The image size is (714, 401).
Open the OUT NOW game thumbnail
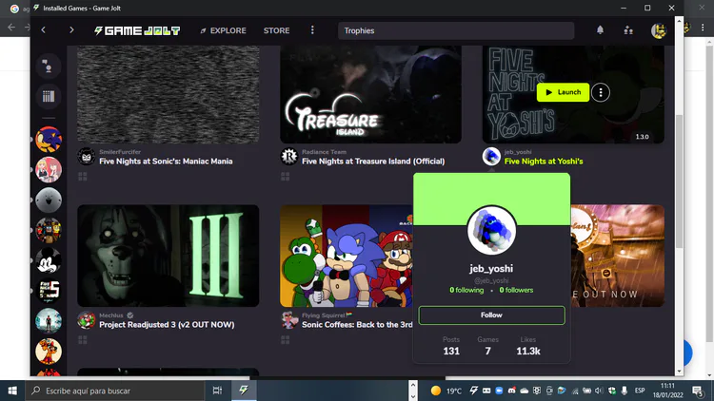617,256
